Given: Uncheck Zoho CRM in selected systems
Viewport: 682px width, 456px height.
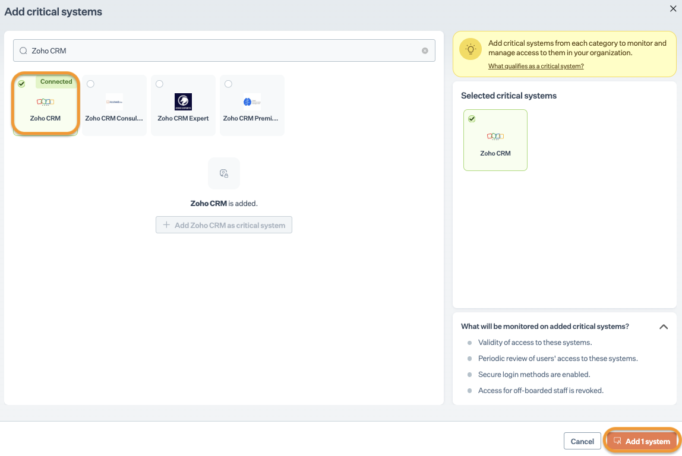Looking at the screenshot, I should point(472,119).
